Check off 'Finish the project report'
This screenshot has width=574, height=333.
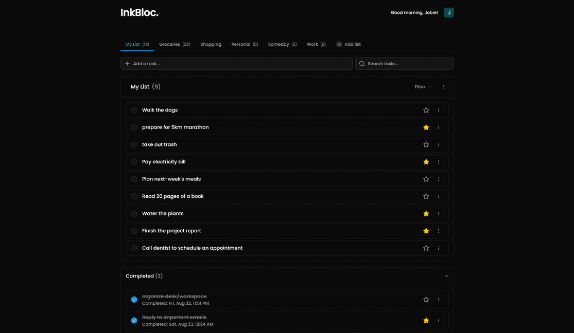[x=134, y=231]
